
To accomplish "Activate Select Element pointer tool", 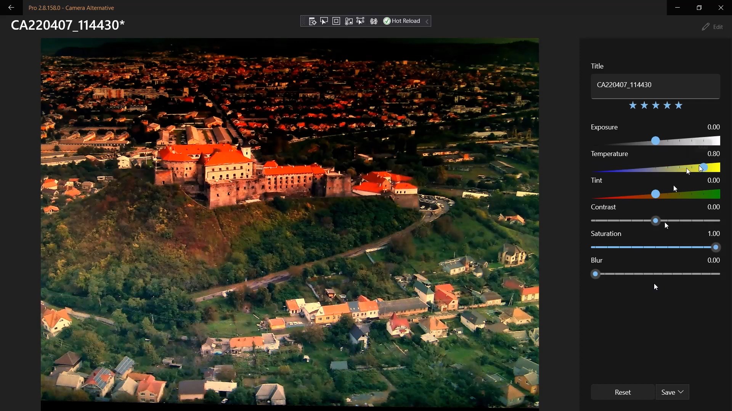I will click(x=324, y=21).
